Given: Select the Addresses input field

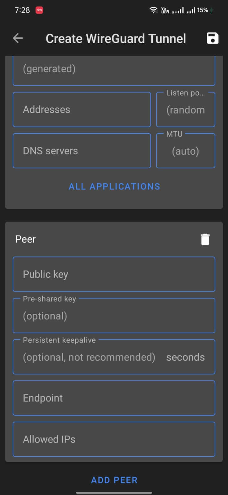Looking at the screenshot, I should coord(81,109).
